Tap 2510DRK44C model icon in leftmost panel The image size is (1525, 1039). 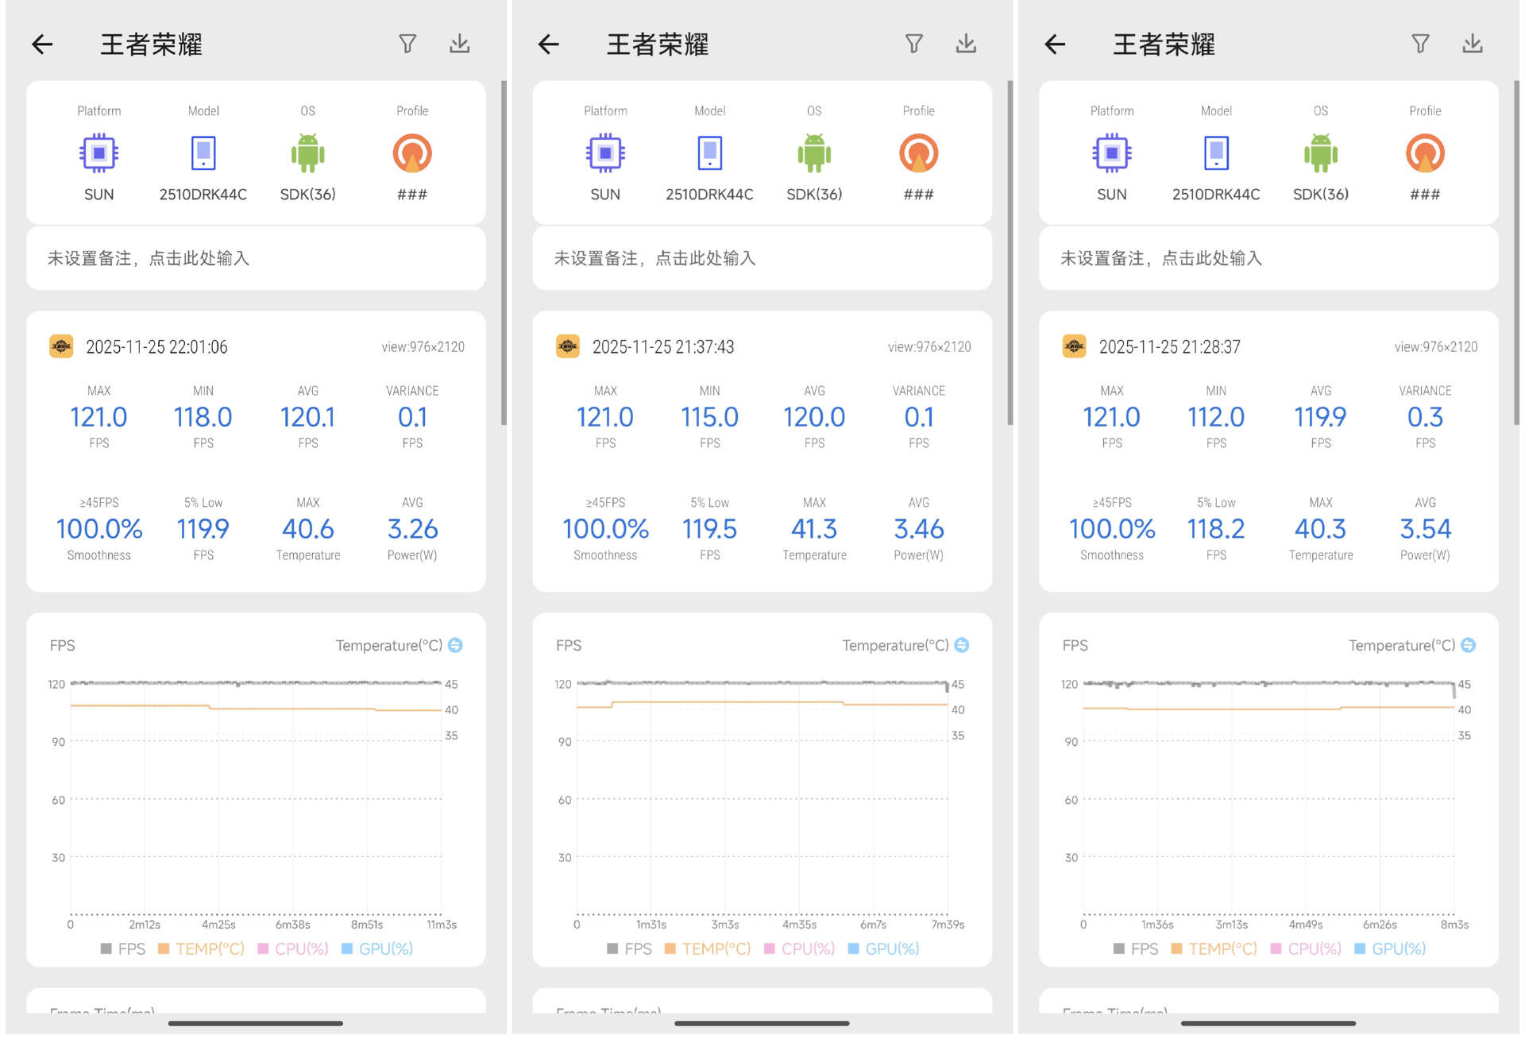203,153
